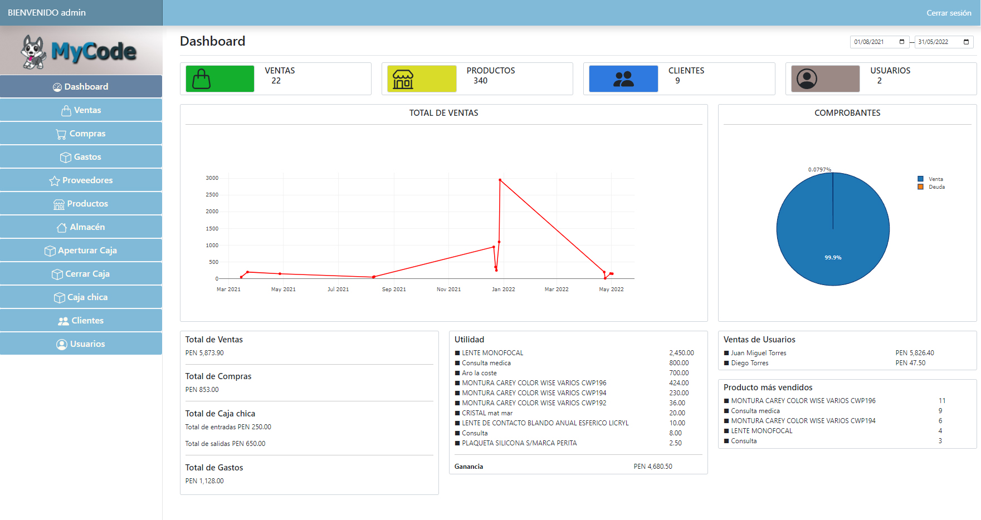The width and height of the screenshot is (981, 520).
Task: Click the January 2022 peak point on chart
Action: click(500, 180)
